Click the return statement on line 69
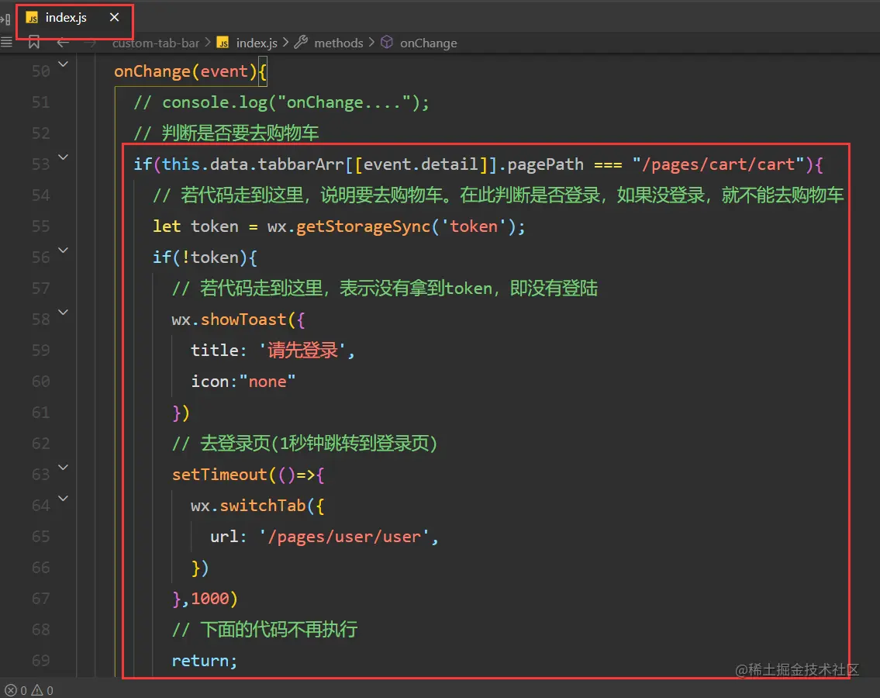Screen dimensions: 880x698 coord(204,661)
